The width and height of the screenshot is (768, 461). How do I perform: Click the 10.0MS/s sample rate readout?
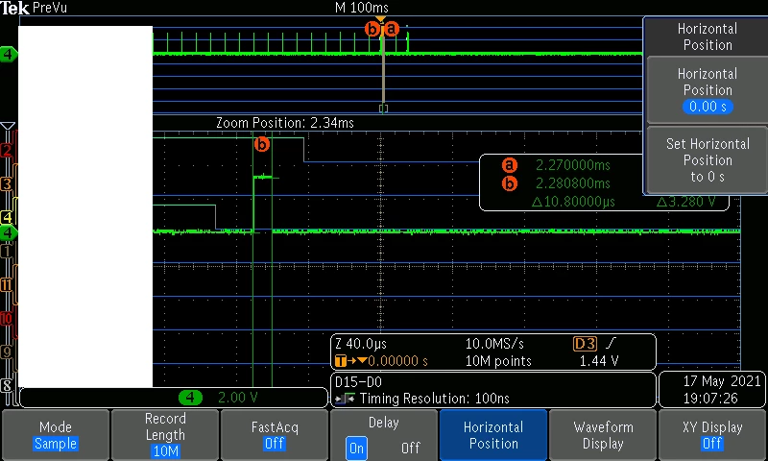(494, 344)
